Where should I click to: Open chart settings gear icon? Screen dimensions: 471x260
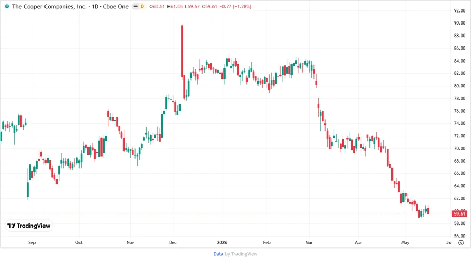coord(461,243)
